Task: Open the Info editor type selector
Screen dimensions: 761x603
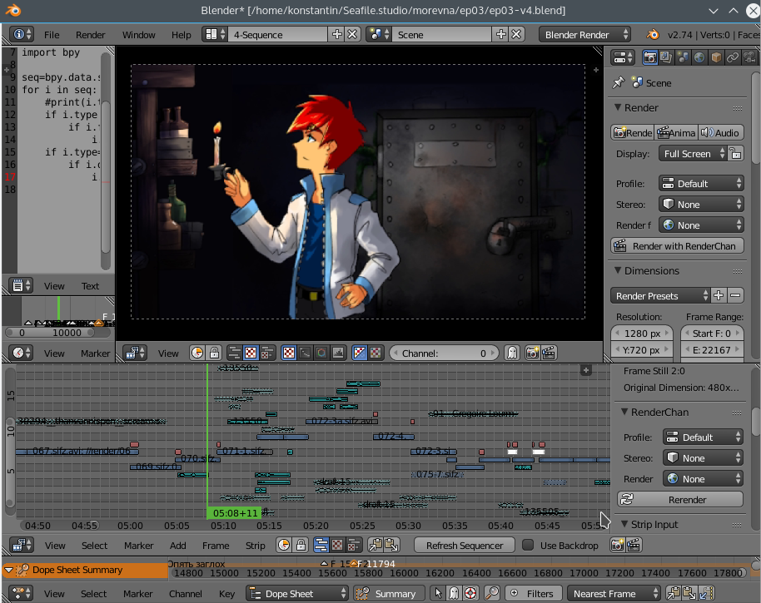Action: (22, 34)
